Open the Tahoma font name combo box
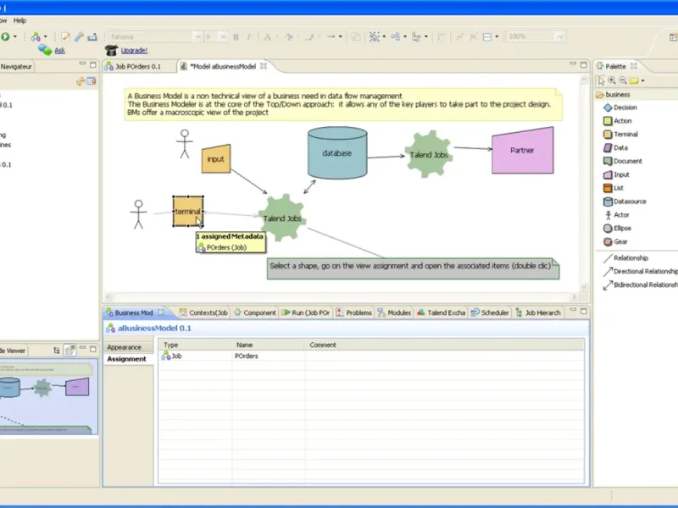678x508 pixels. pos(155,36)
